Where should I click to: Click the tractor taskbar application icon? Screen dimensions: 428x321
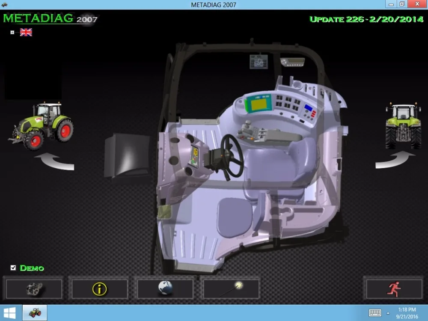coord(35,313)
